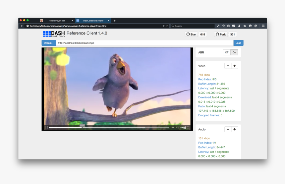Click the 1:00 duration label
The height and width of the screenshot is (184, 285).
[x=172, y=128]
